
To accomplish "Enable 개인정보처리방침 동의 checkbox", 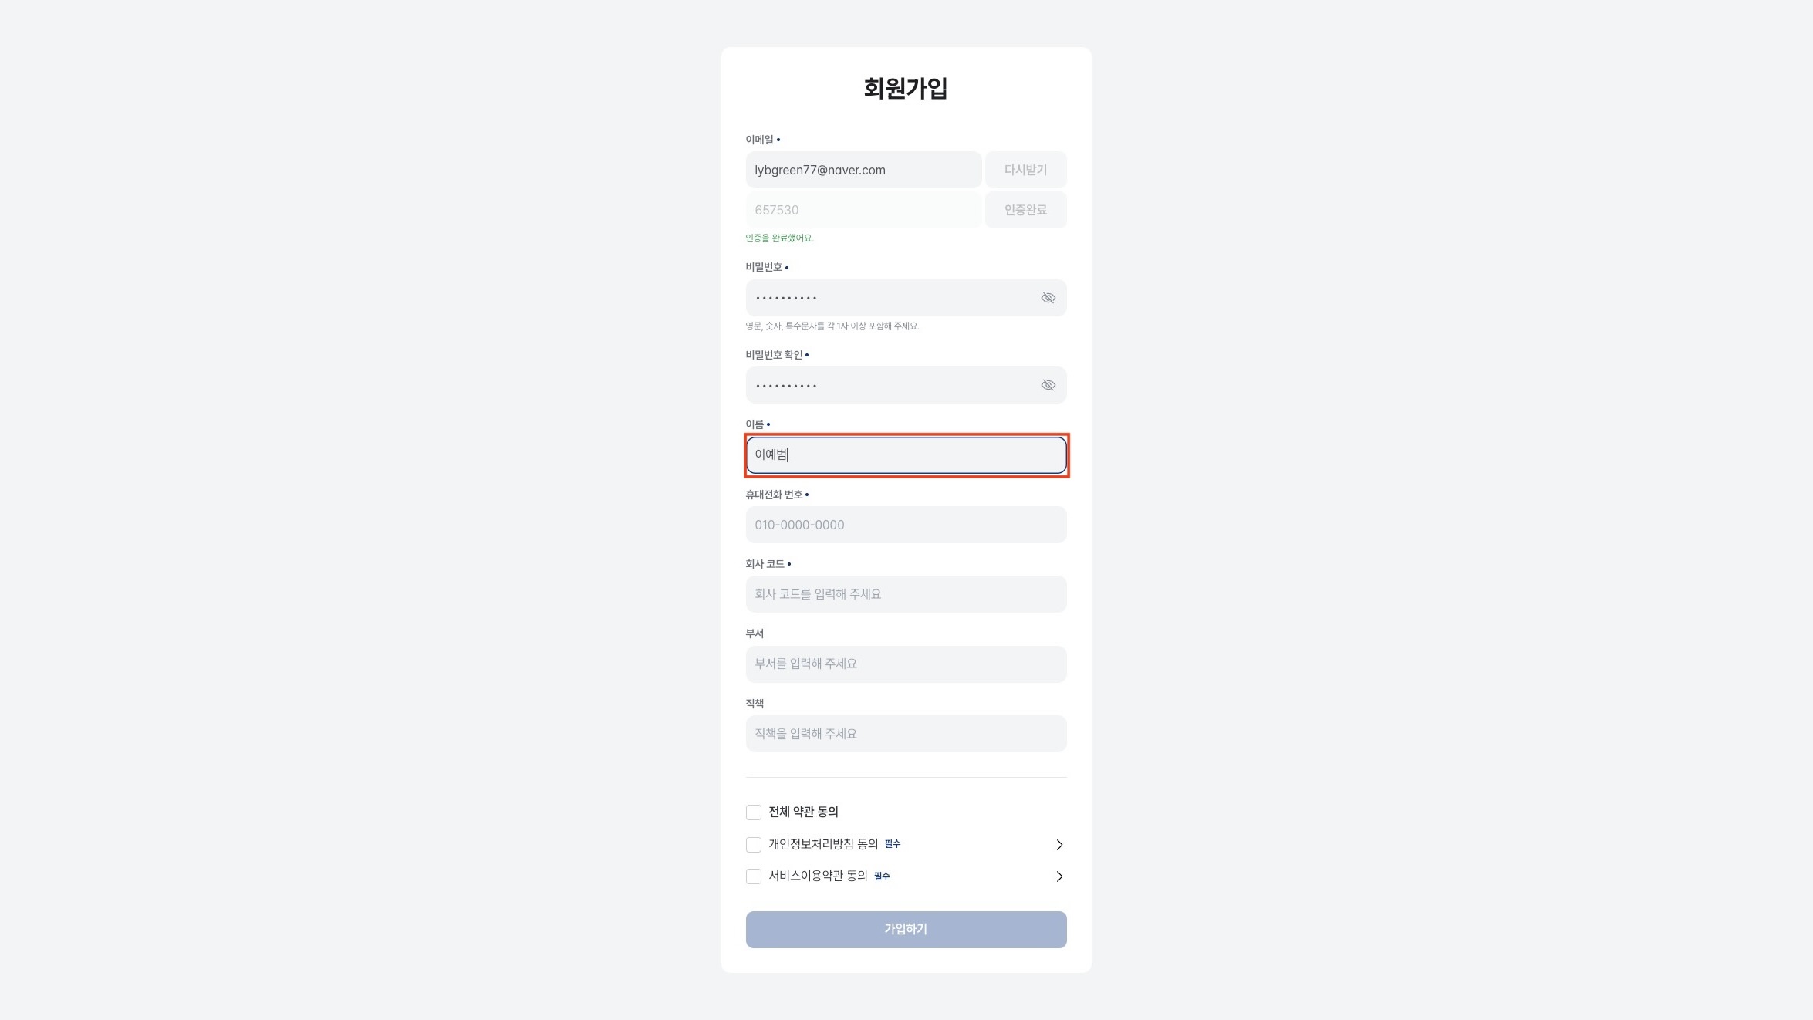I will point(754,845).
